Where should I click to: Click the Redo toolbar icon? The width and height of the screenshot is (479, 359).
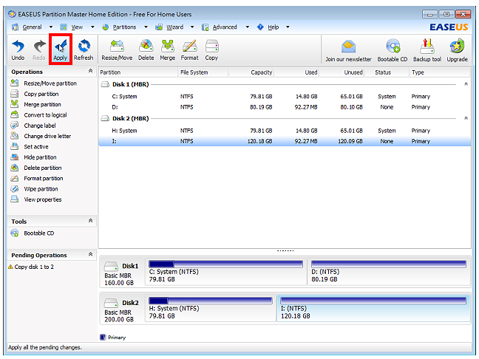pyautogui.click(x=38, y=50)
